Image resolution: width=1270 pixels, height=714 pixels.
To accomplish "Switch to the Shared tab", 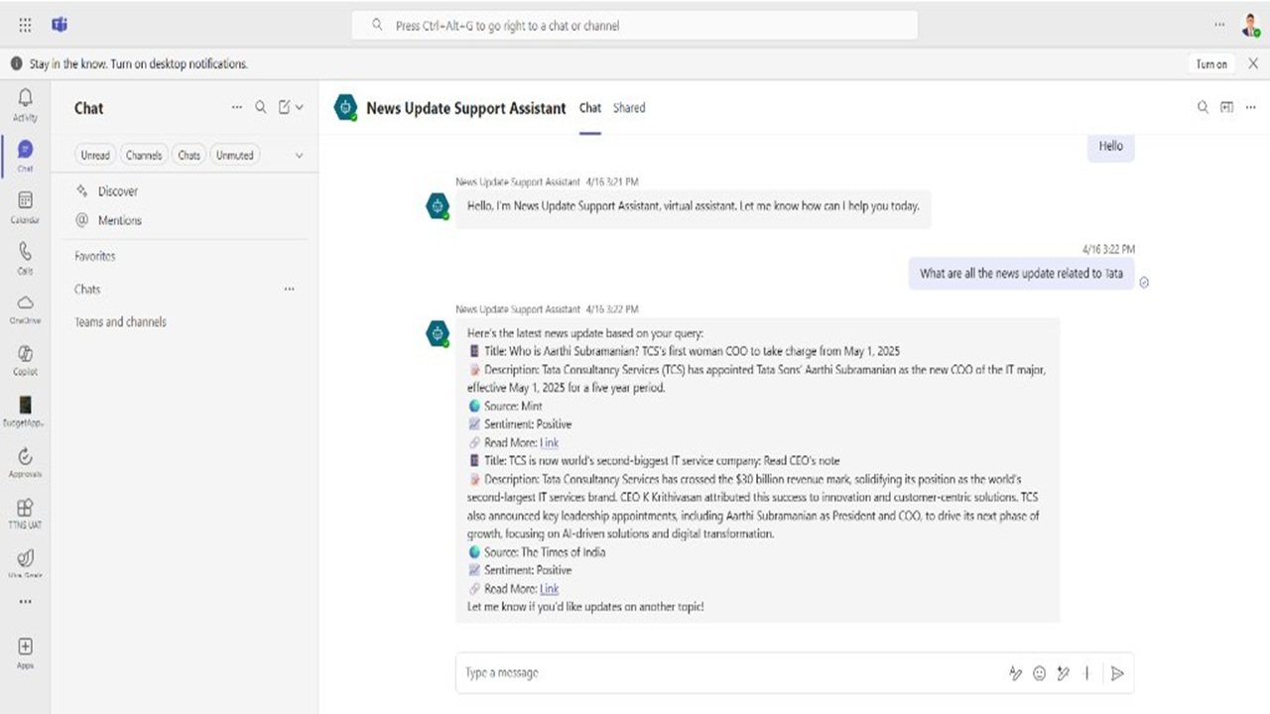I will pyautogui.click(x=629, y=107).
